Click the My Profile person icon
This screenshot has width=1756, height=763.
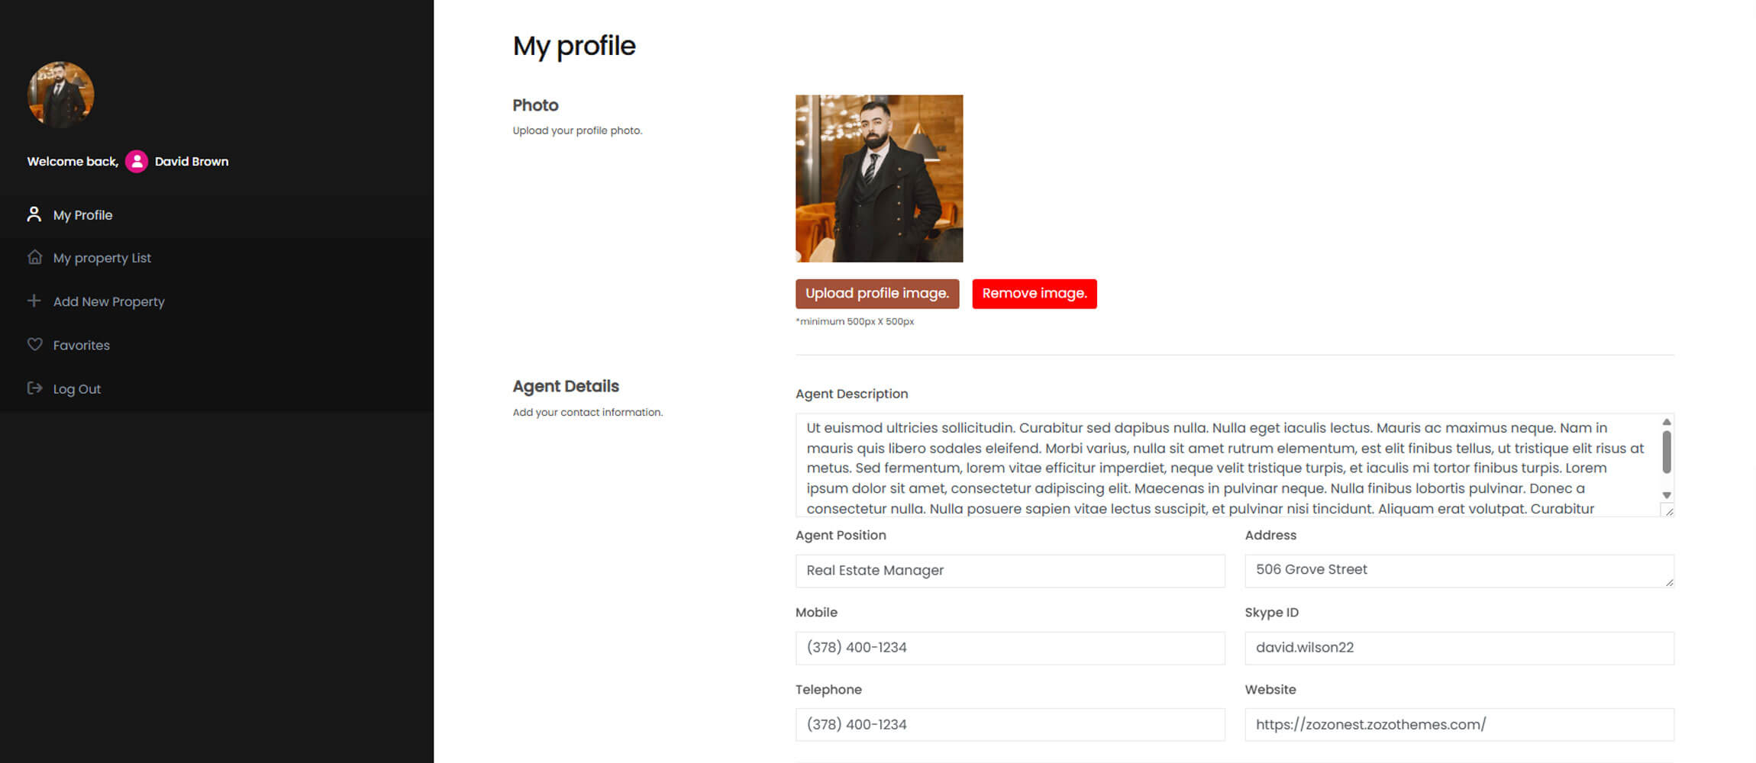[x=34, y=214]
